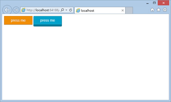The width and height of the screenshot is (171, 102).
Task: Open the address bar dropdown arrow
Action: (66, 10)
